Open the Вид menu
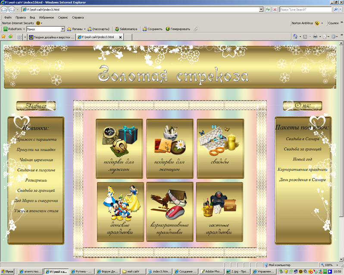344x275 pixels. [32, 17]
